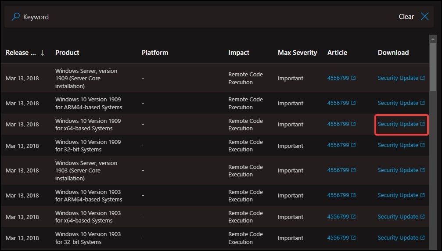
Task: Click the Clear button
Action: (406, 17)
